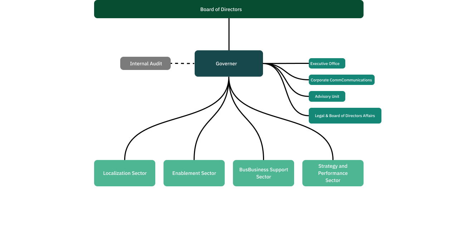The width and height of the screenshot is (458, 227).
Task: Click the Executive Office unit
Action: (x=327, y=64)
